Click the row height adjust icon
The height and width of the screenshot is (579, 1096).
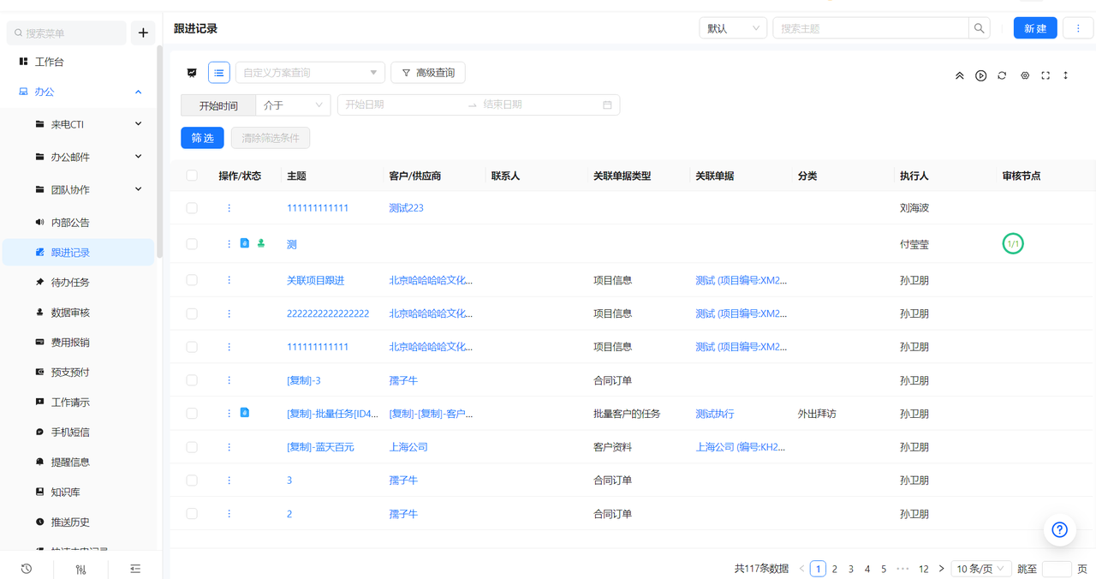pyautogui.click(x=1066, y=75)
